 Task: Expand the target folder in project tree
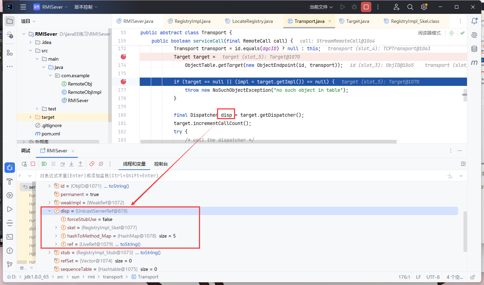(30, 117)
